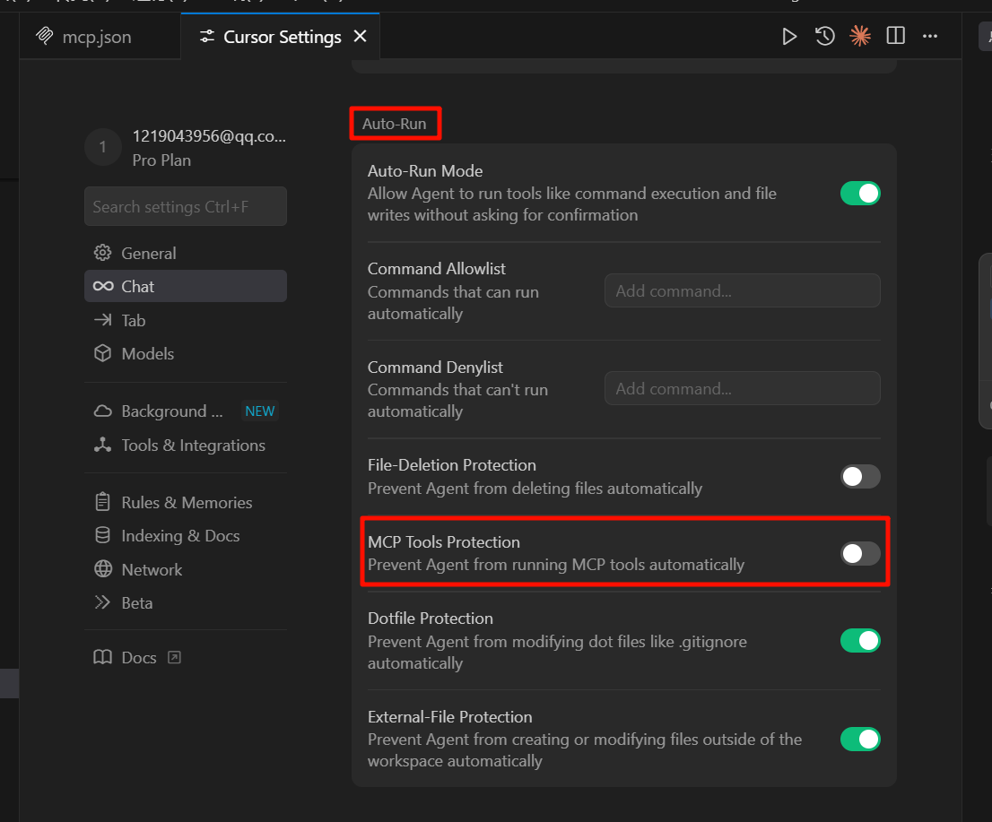Close the Cursor Settings tab
Screen dimensions: 992x822
360,36
